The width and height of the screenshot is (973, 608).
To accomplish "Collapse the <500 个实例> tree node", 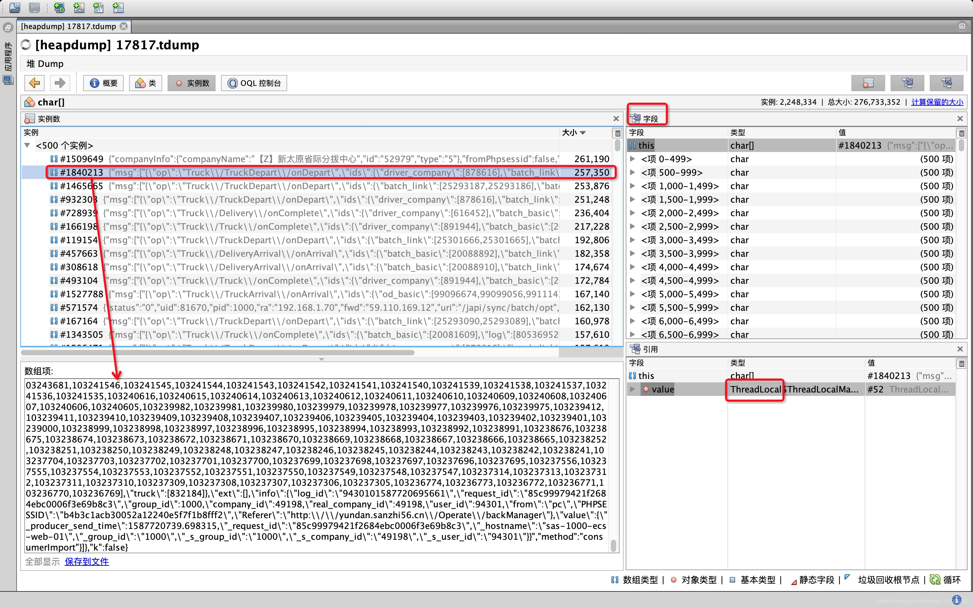I will coord(27,145).
